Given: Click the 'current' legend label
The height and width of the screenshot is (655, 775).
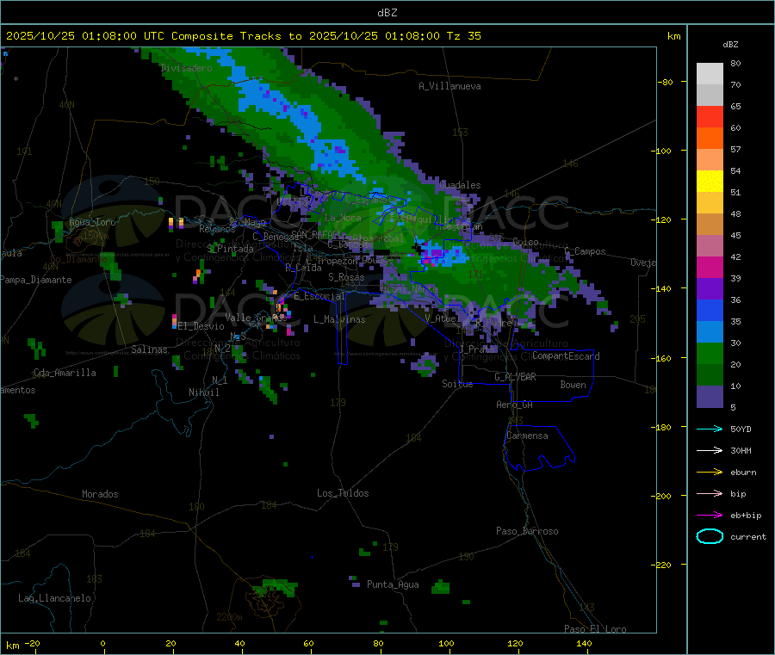Looking at the screenshot, I should point(748,537).
